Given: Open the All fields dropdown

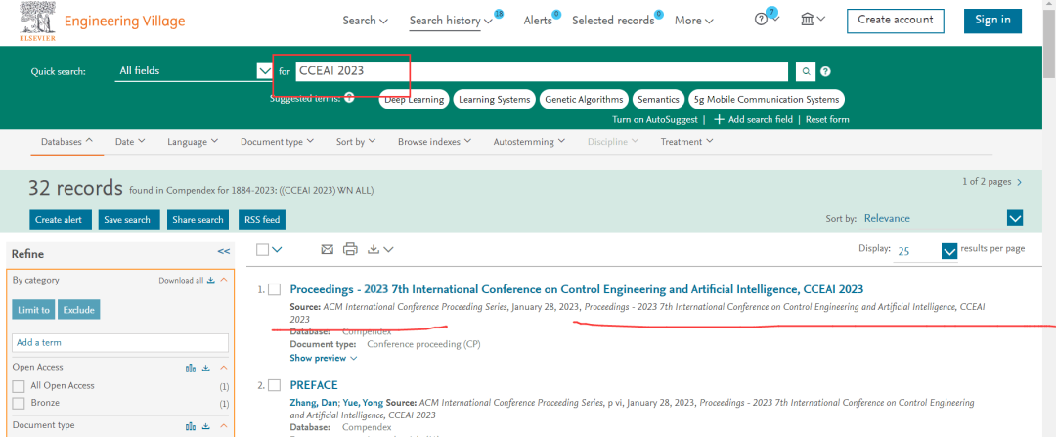Looking at the screenshot, I should pyautogui.click(x=194, y=70).
